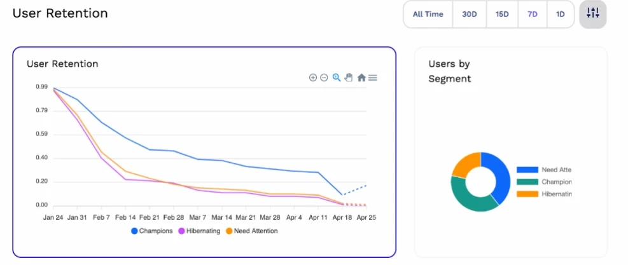The height and width of the screenshot is (265, 628).
Task: Reset chart zoom with home icon
Action: (x=361, y=78)
